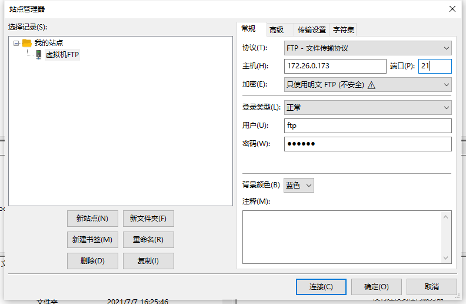Screen dimensions: 466x304
Task: Click the 复制(I) button
Action: pyautogui.click(x=148, y=261)
